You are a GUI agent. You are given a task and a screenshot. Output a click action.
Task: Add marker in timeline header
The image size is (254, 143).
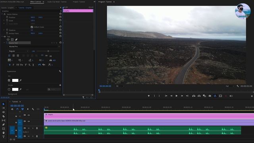(x=28, y=109)
